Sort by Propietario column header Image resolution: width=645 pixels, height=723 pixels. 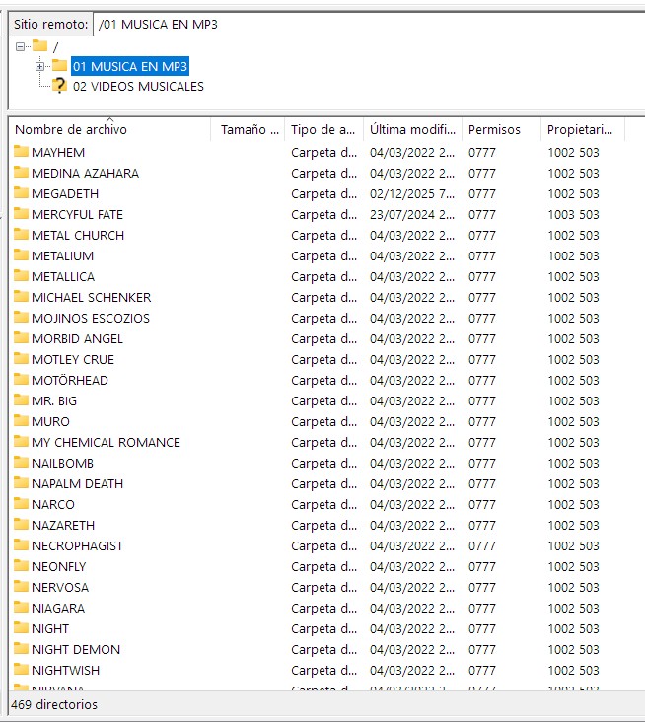[583, 130]
